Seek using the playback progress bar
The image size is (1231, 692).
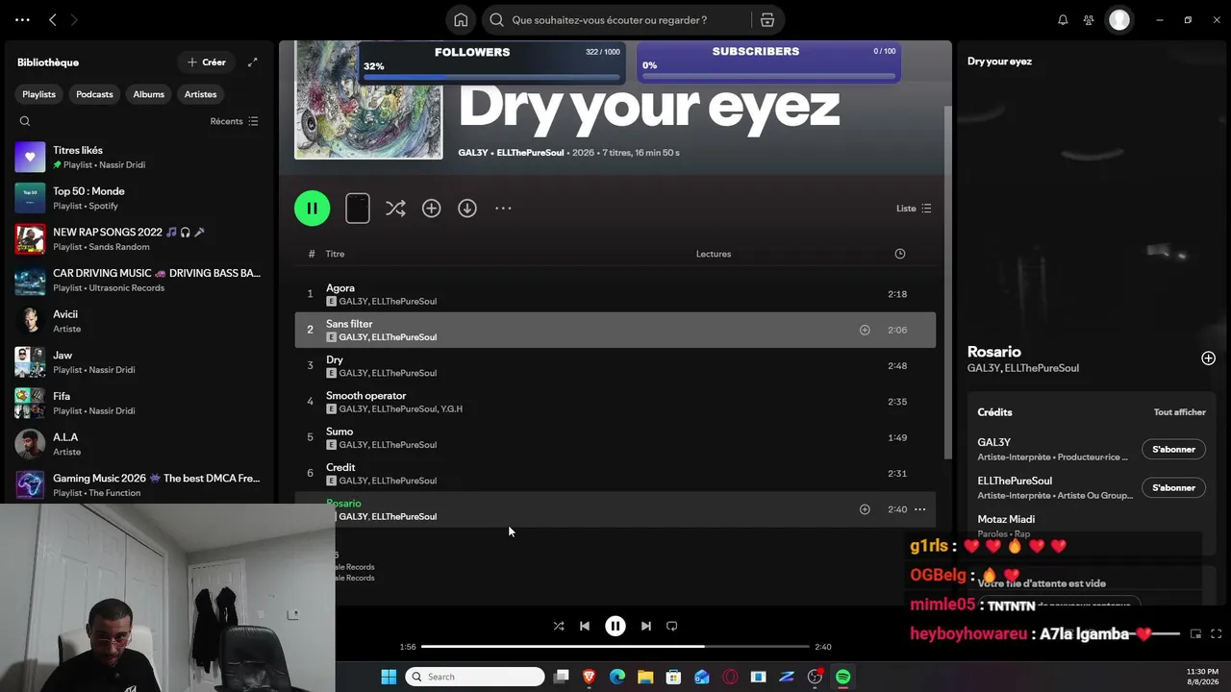(615, 647)
